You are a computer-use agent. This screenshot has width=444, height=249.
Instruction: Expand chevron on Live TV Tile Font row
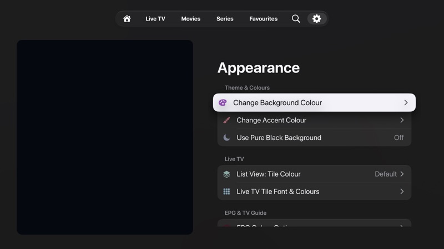pos(402,191)
